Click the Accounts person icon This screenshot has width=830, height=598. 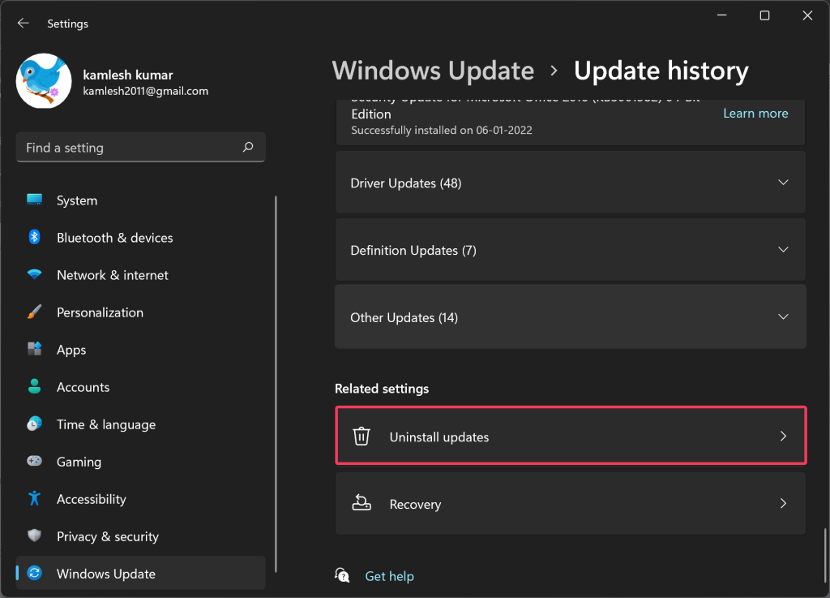(34, 386)
